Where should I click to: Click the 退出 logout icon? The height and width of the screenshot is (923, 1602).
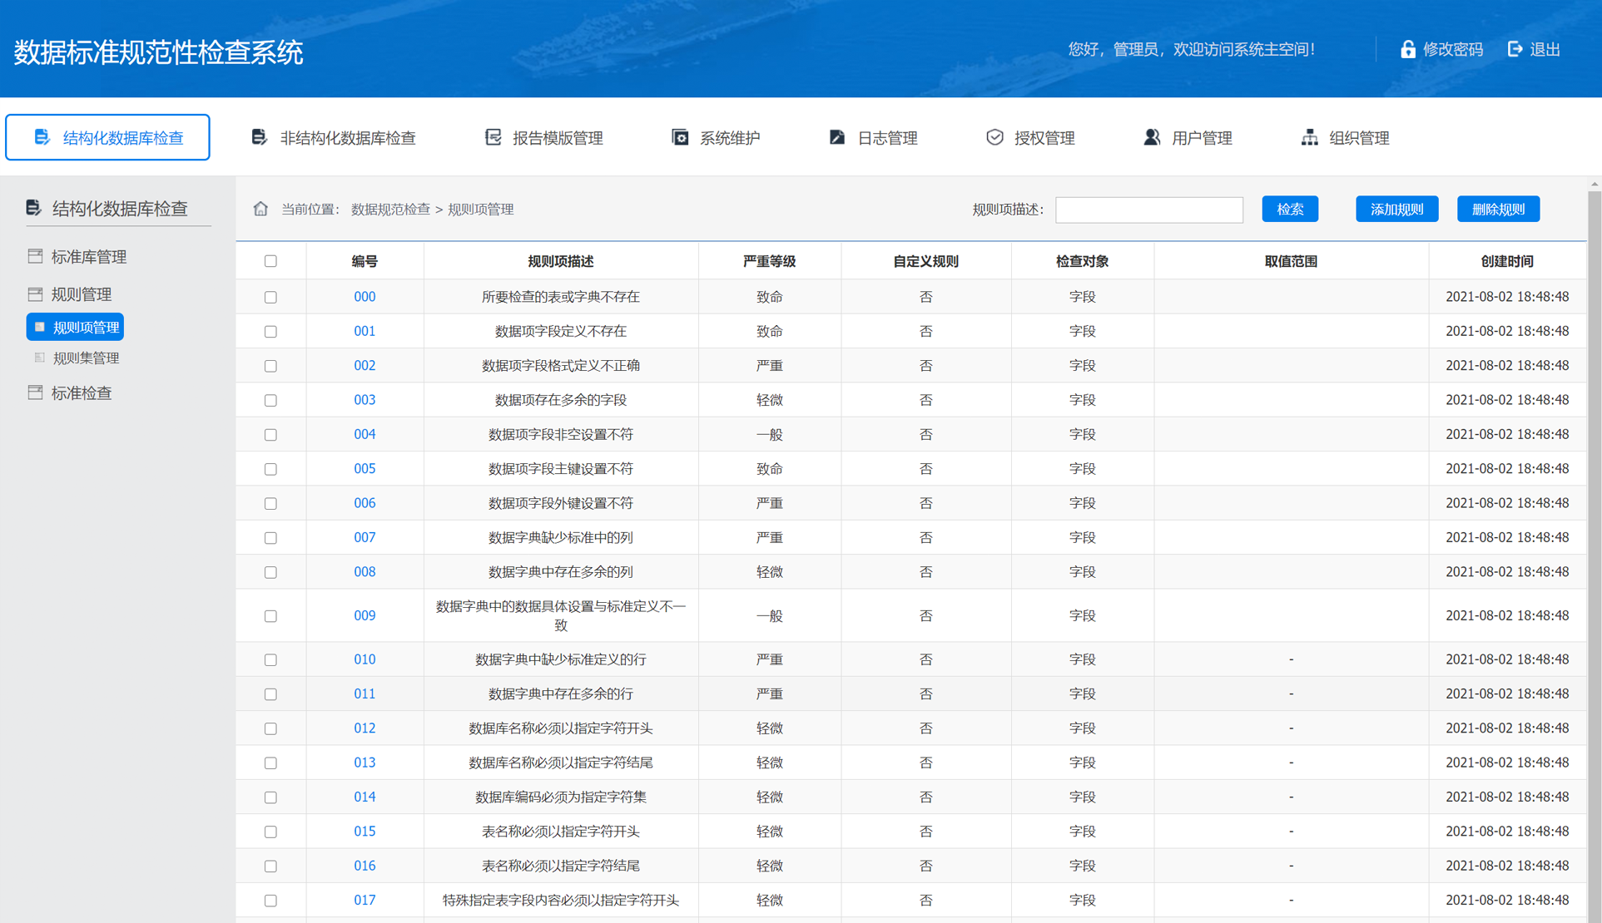(1515, 49)
